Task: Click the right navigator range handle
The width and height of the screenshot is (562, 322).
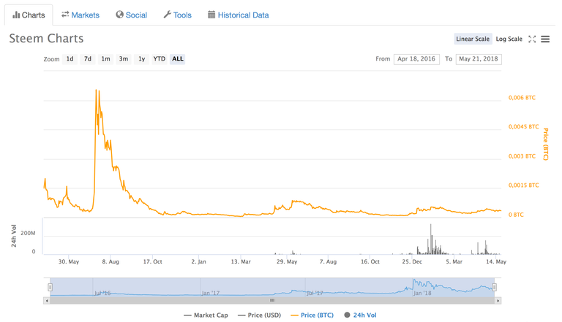Action: point(494,287)
